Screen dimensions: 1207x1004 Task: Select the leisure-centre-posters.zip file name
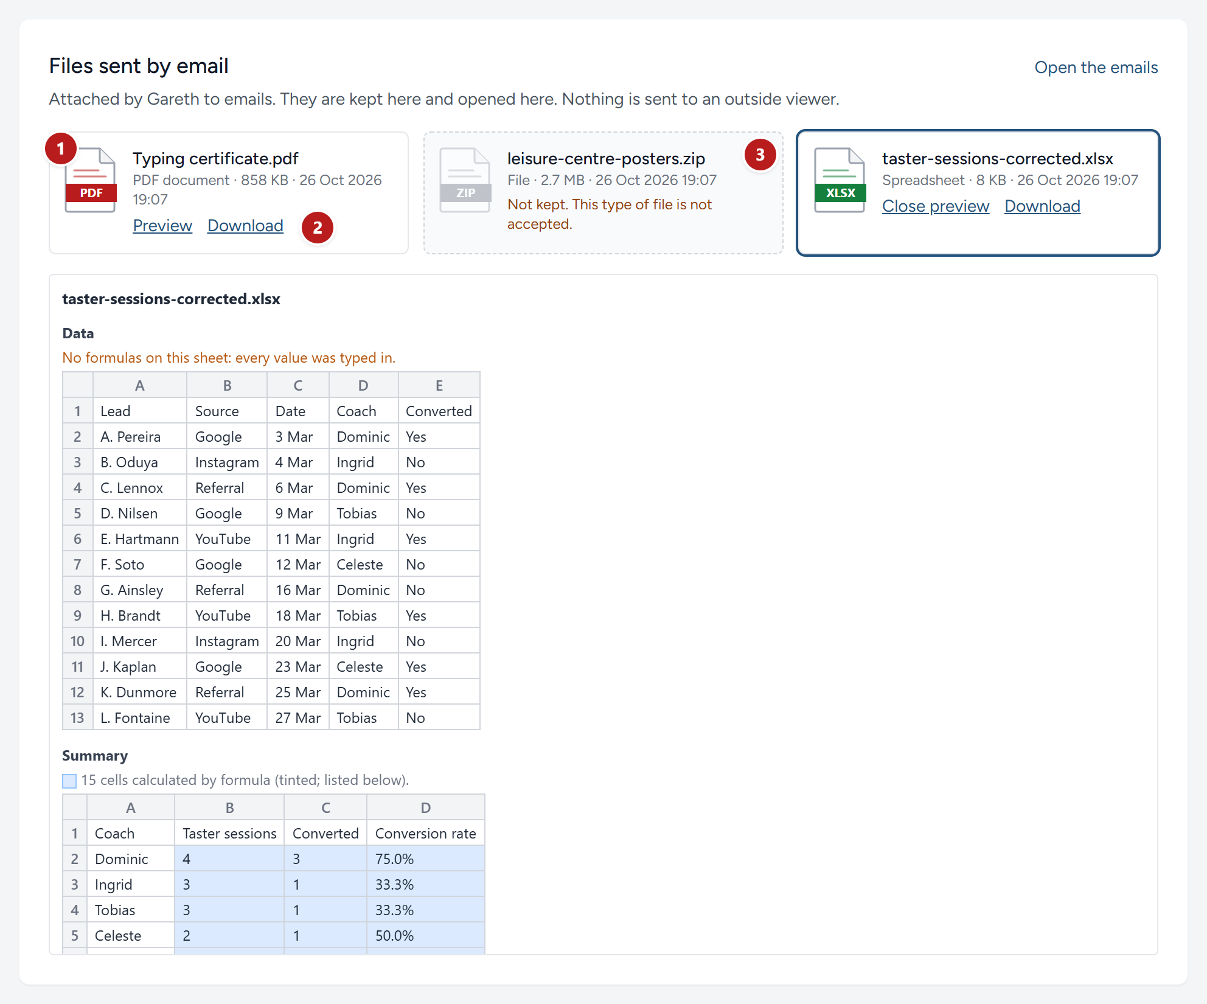click(x=606, y=159)
